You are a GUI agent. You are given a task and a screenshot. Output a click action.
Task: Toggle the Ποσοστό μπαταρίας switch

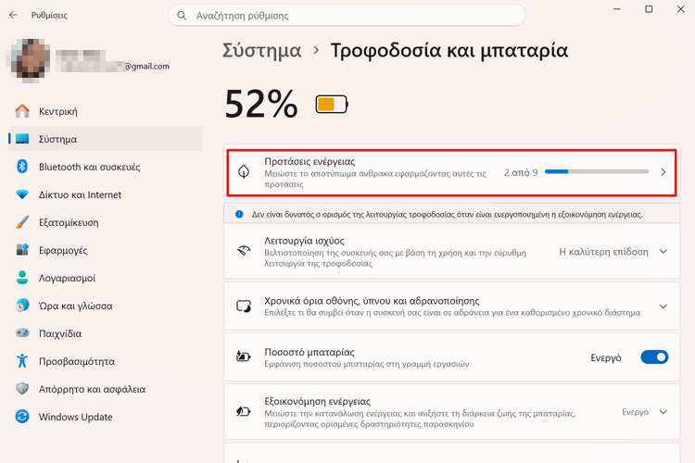654,357
